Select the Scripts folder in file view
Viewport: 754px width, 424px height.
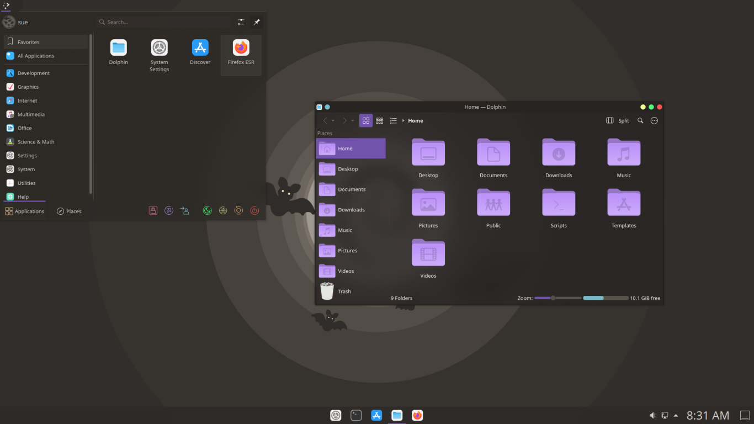[x=559, y=208]
